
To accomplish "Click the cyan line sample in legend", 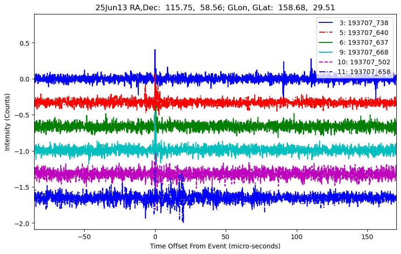I will [x=326, y=52].
